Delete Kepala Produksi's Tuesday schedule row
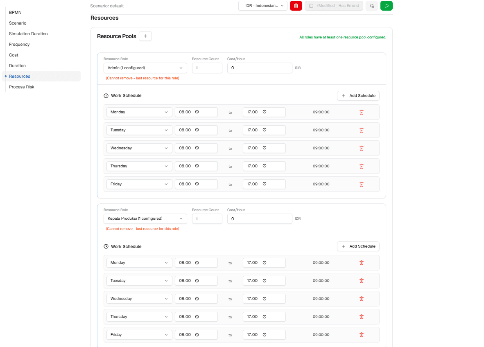Image resolution: width=484 pixels, height=347 pixels. coord(361,281)
